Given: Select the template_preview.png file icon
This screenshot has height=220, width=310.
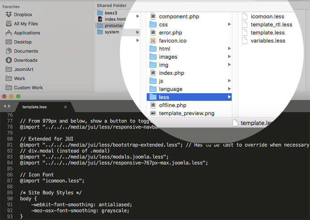Looking at the screenshot, I should point(153,113).
